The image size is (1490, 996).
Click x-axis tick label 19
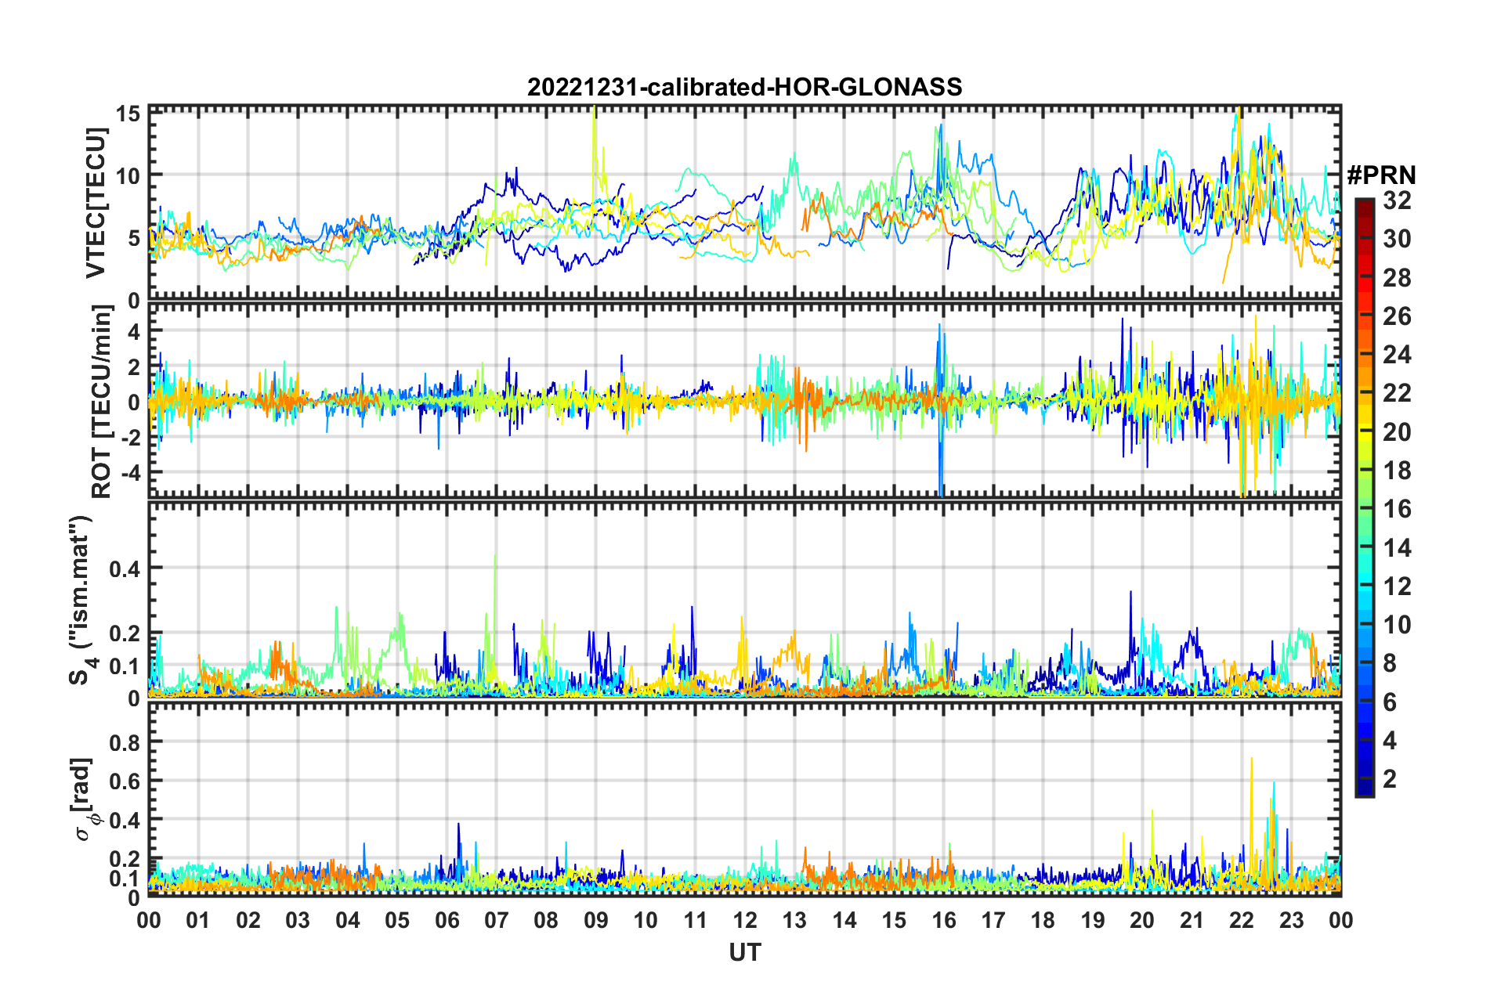tap(1093, 921)
